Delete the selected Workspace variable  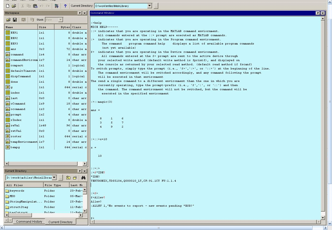32,20
